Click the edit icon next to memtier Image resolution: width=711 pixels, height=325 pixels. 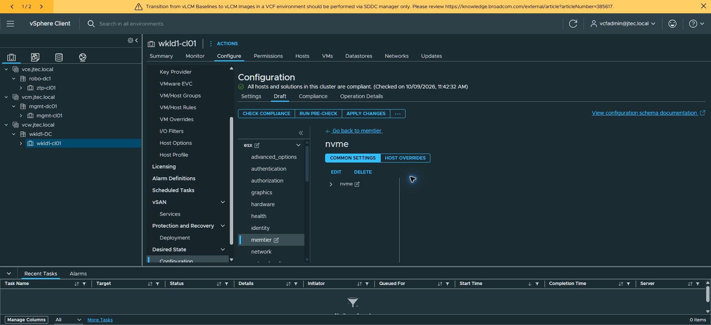pos(276,240)
